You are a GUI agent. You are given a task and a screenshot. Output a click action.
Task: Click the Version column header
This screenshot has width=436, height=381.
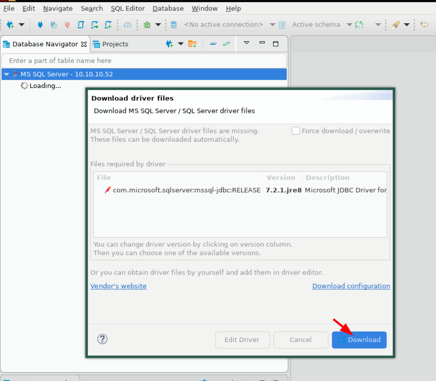[283, 178]
